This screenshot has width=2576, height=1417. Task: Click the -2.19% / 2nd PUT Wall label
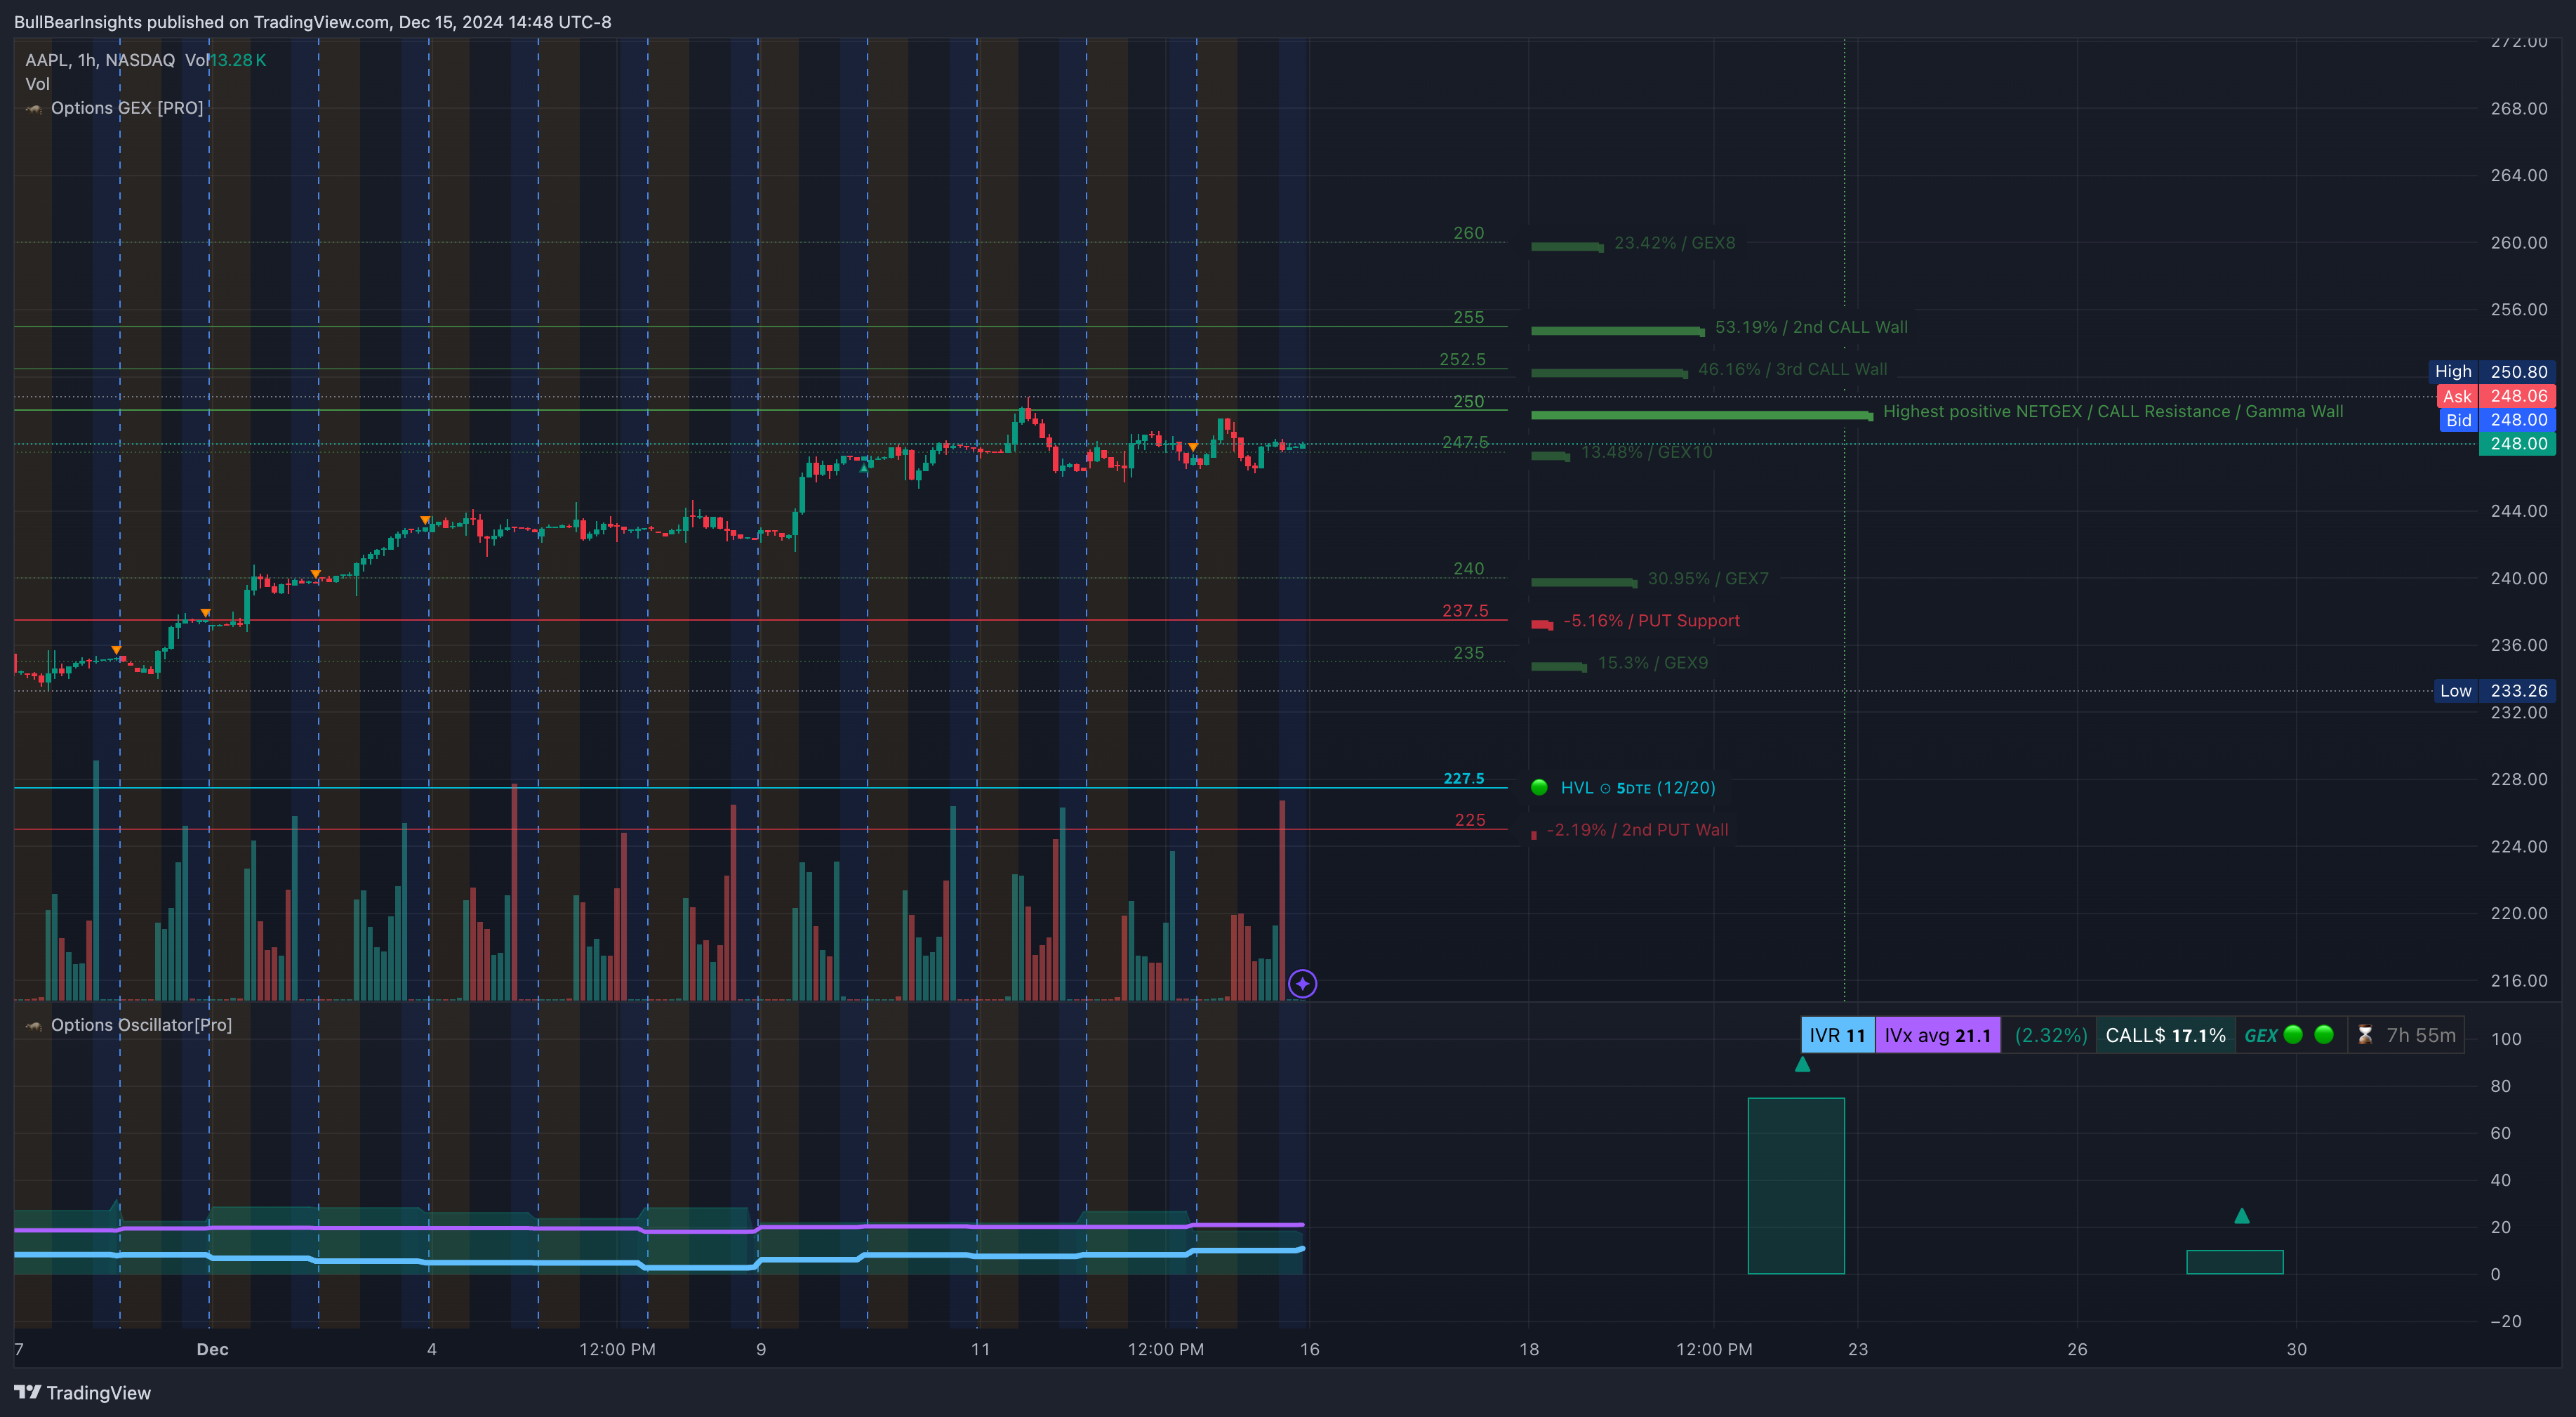1637,829
